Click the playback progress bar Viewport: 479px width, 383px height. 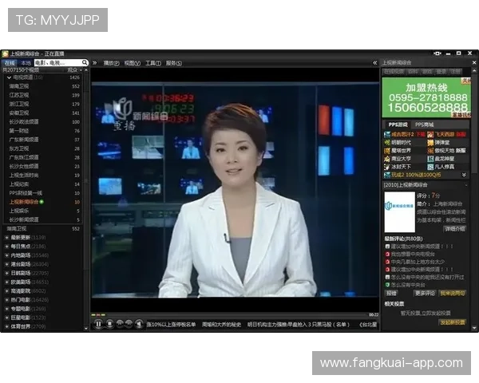[x=230, y=314]
